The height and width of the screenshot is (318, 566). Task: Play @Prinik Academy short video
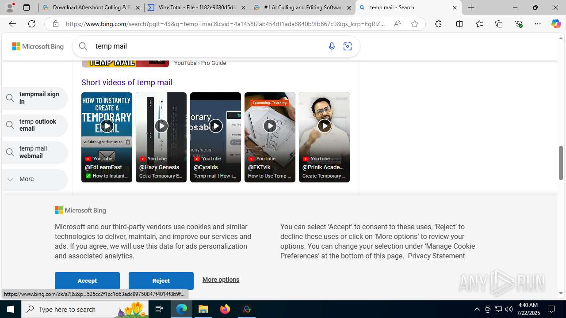[x=324, y=137]
